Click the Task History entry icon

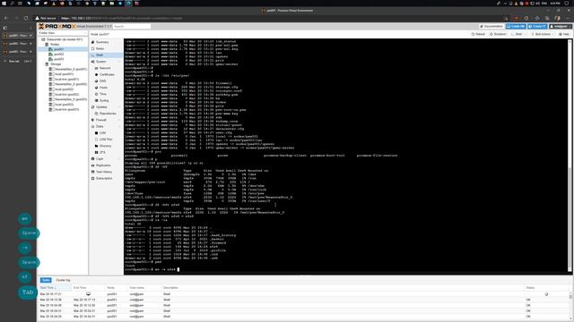coord(92,172)
